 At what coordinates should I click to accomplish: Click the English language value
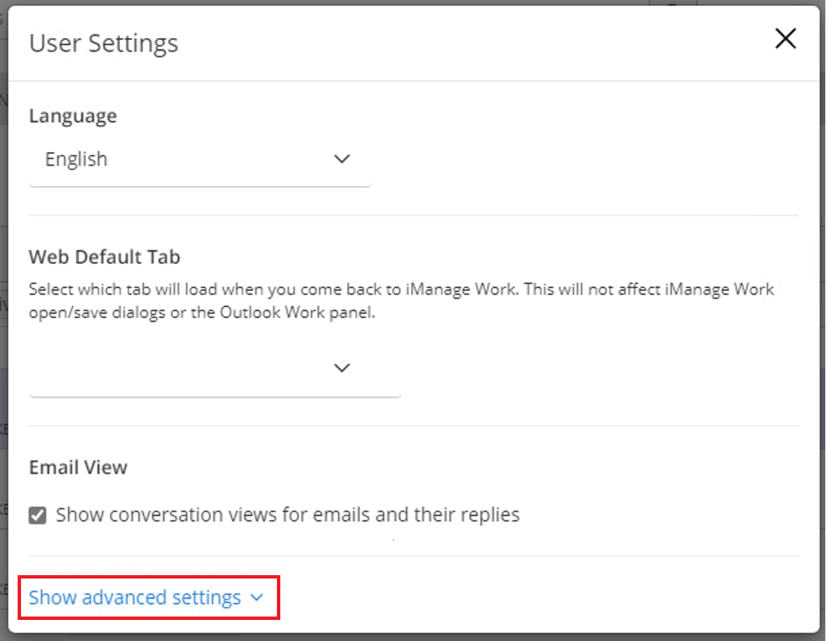coord(76,159)
